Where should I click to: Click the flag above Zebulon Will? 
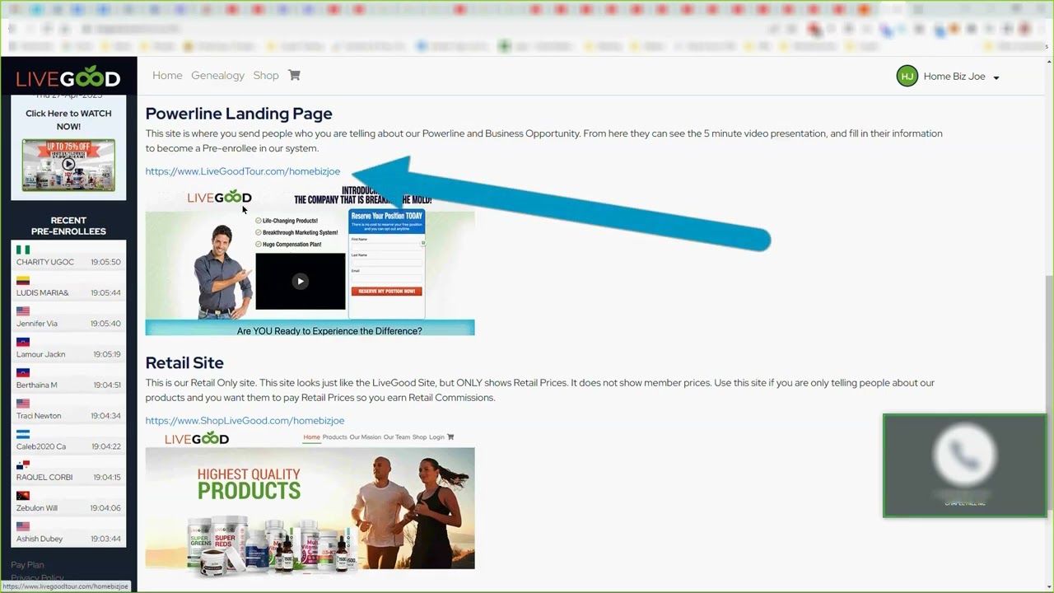point(23,496)
